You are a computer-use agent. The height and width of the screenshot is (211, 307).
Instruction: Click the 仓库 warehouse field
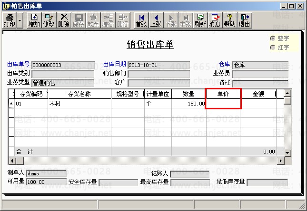coord(260,65)
